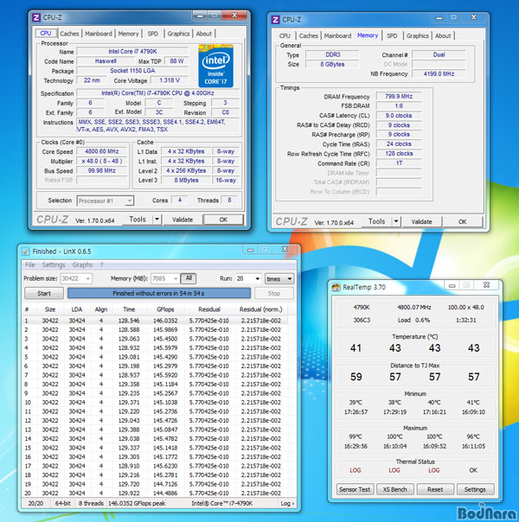This screenshot has height=522, width=519.
Task: Open the Graphs menu in LinX
Action: pyautogui.click(x=82, y=264)
